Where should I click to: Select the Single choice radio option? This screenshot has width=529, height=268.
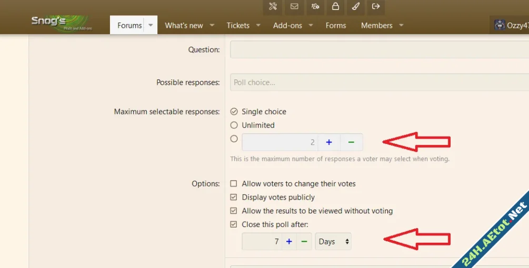234,111
